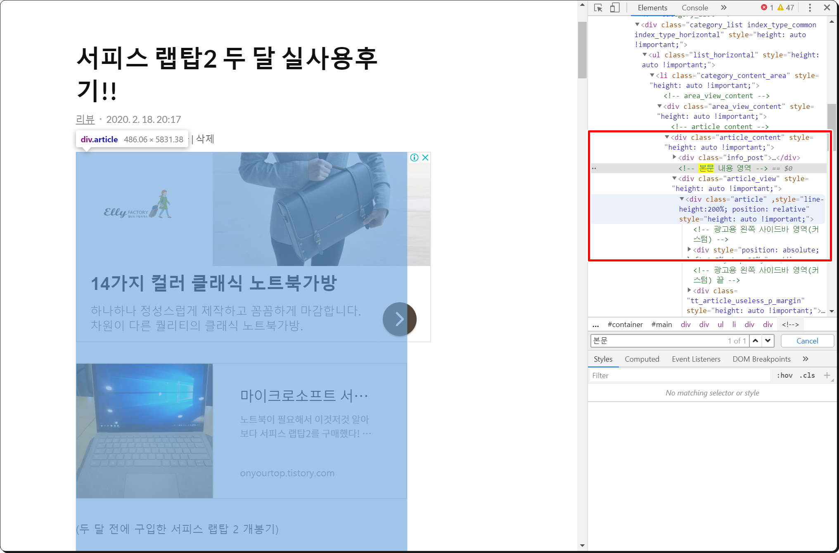Switch to the Console tab
This screenshot has height=553, width=839.
[x=694, y=8]
